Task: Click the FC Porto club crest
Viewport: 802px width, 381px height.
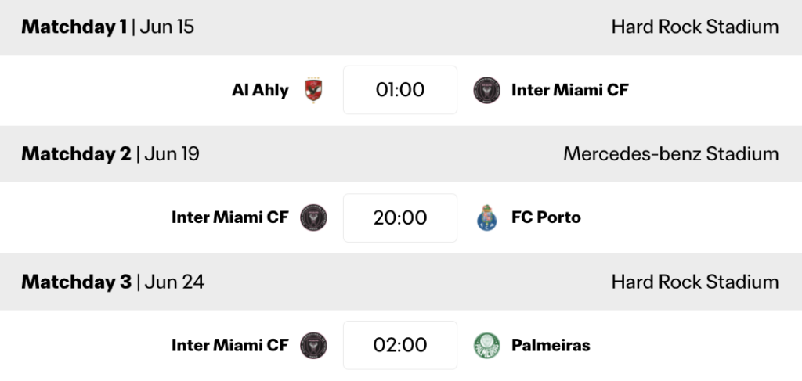Action: click(486, 217)
